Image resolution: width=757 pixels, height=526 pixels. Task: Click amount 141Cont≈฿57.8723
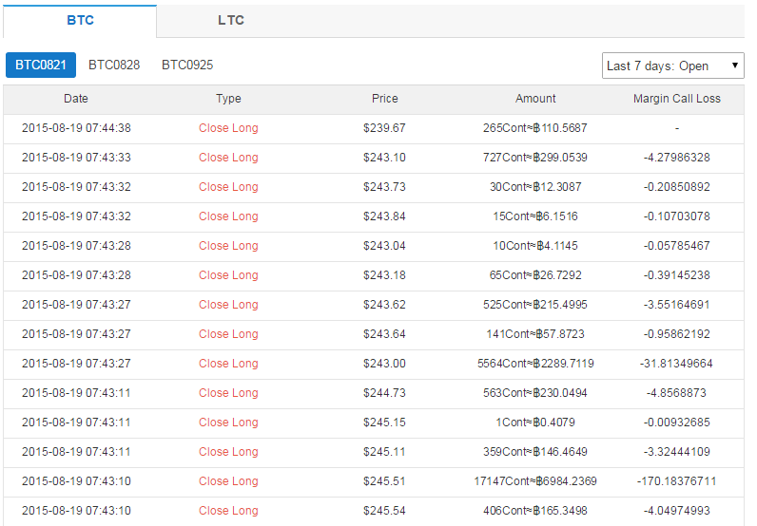click(535, 334)
